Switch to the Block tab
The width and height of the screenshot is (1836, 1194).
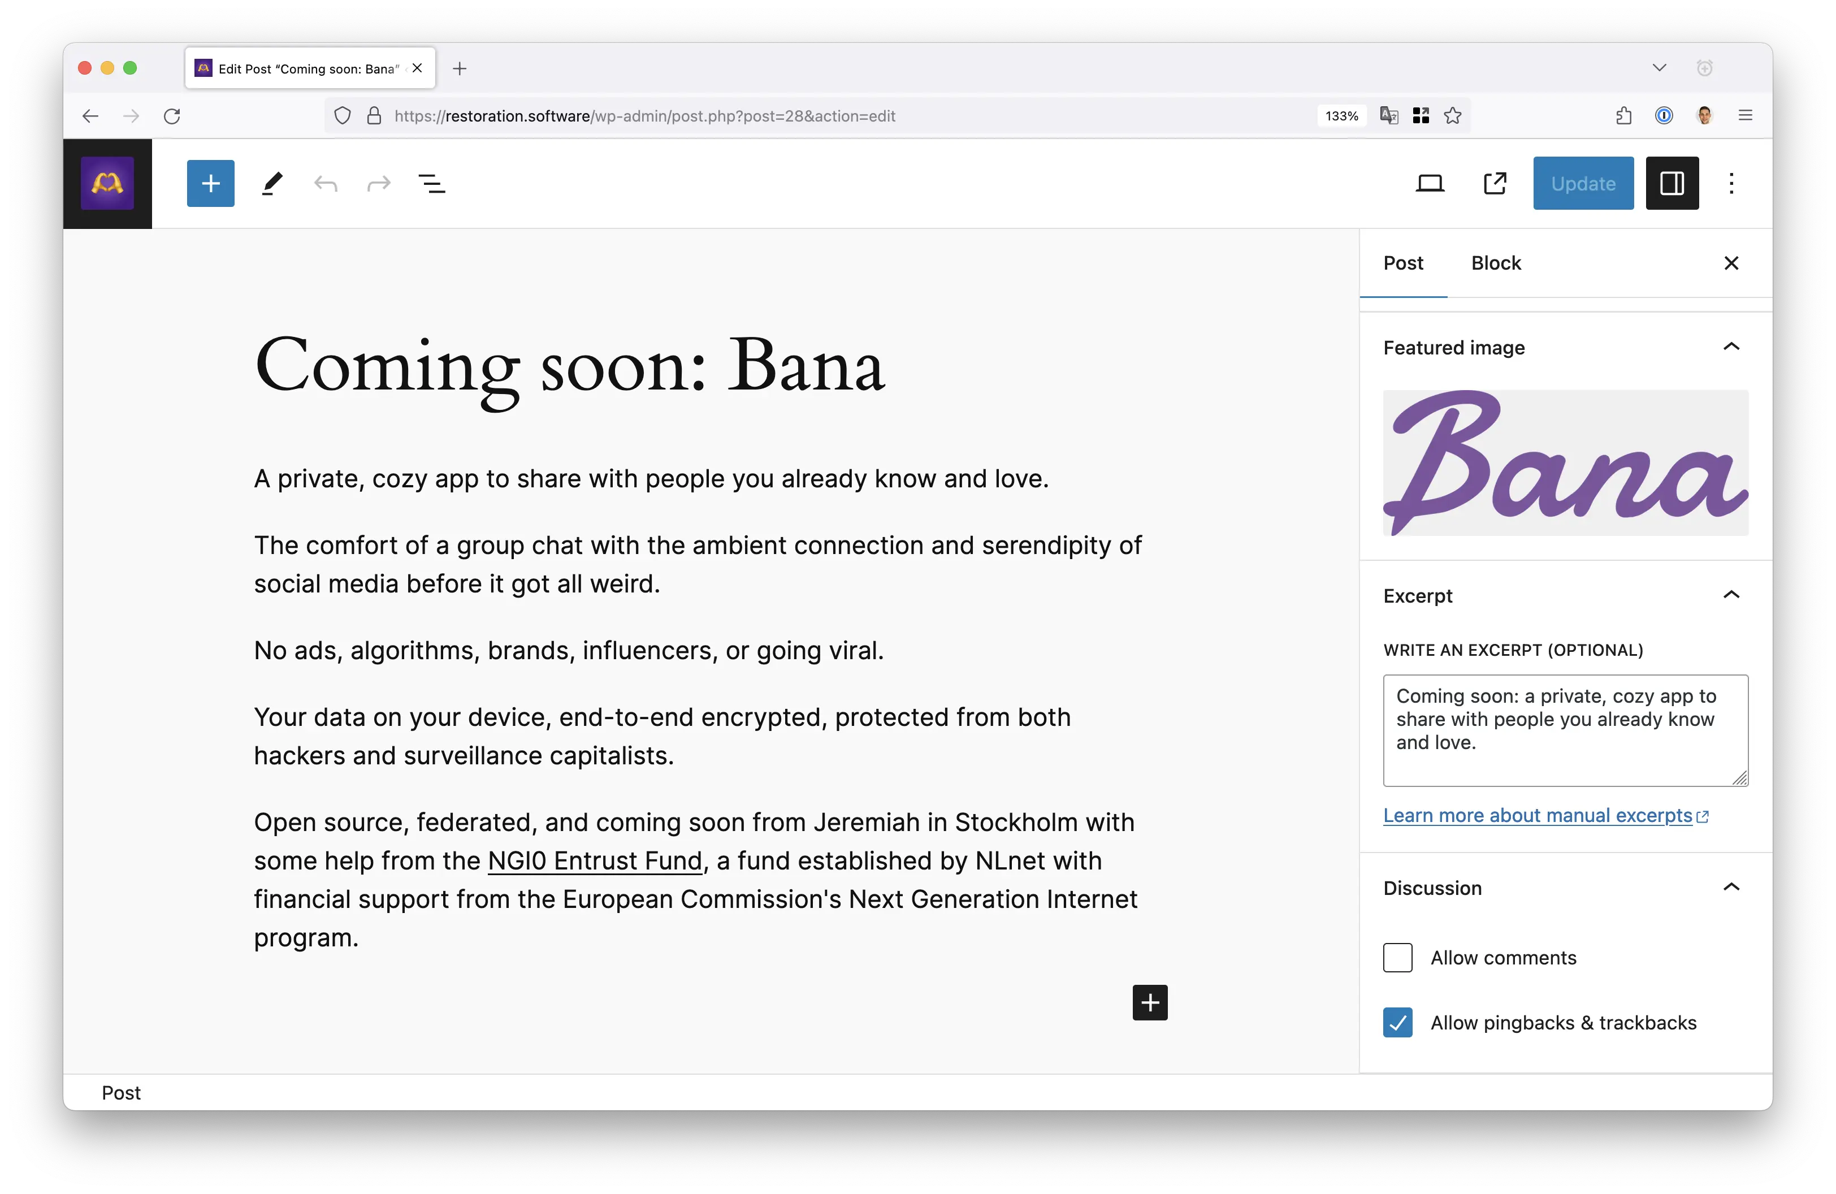click(1496, 263)
